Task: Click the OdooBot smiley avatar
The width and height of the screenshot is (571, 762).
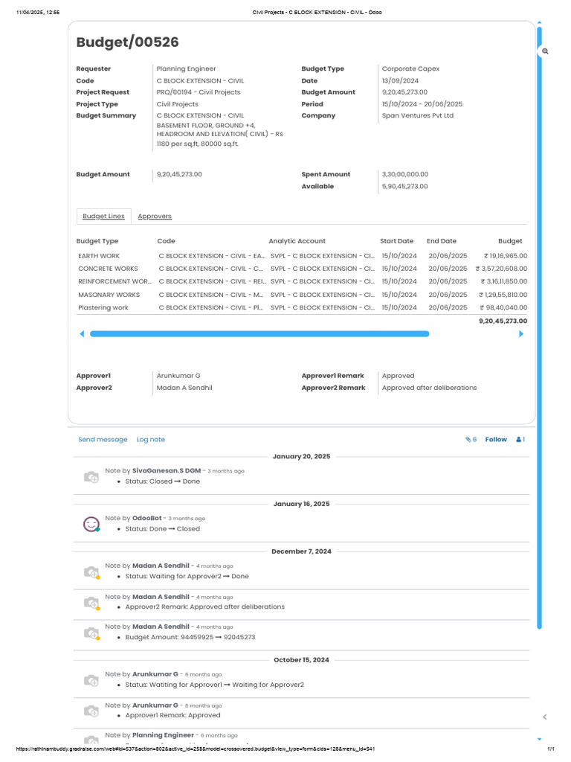Action: coord(91,524)
